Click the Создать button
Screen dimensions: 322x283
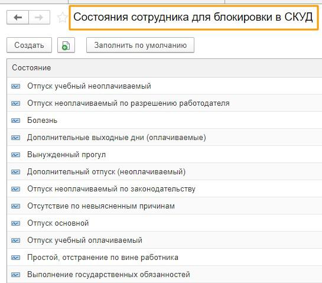click(x=29, y=45)
